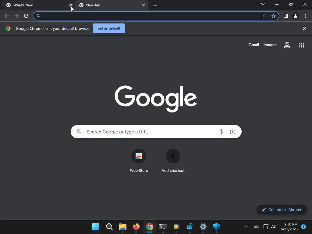Screen dimensions: 312x234
Task: Click the Chrome taskbar icon
Action: point(149,227)
